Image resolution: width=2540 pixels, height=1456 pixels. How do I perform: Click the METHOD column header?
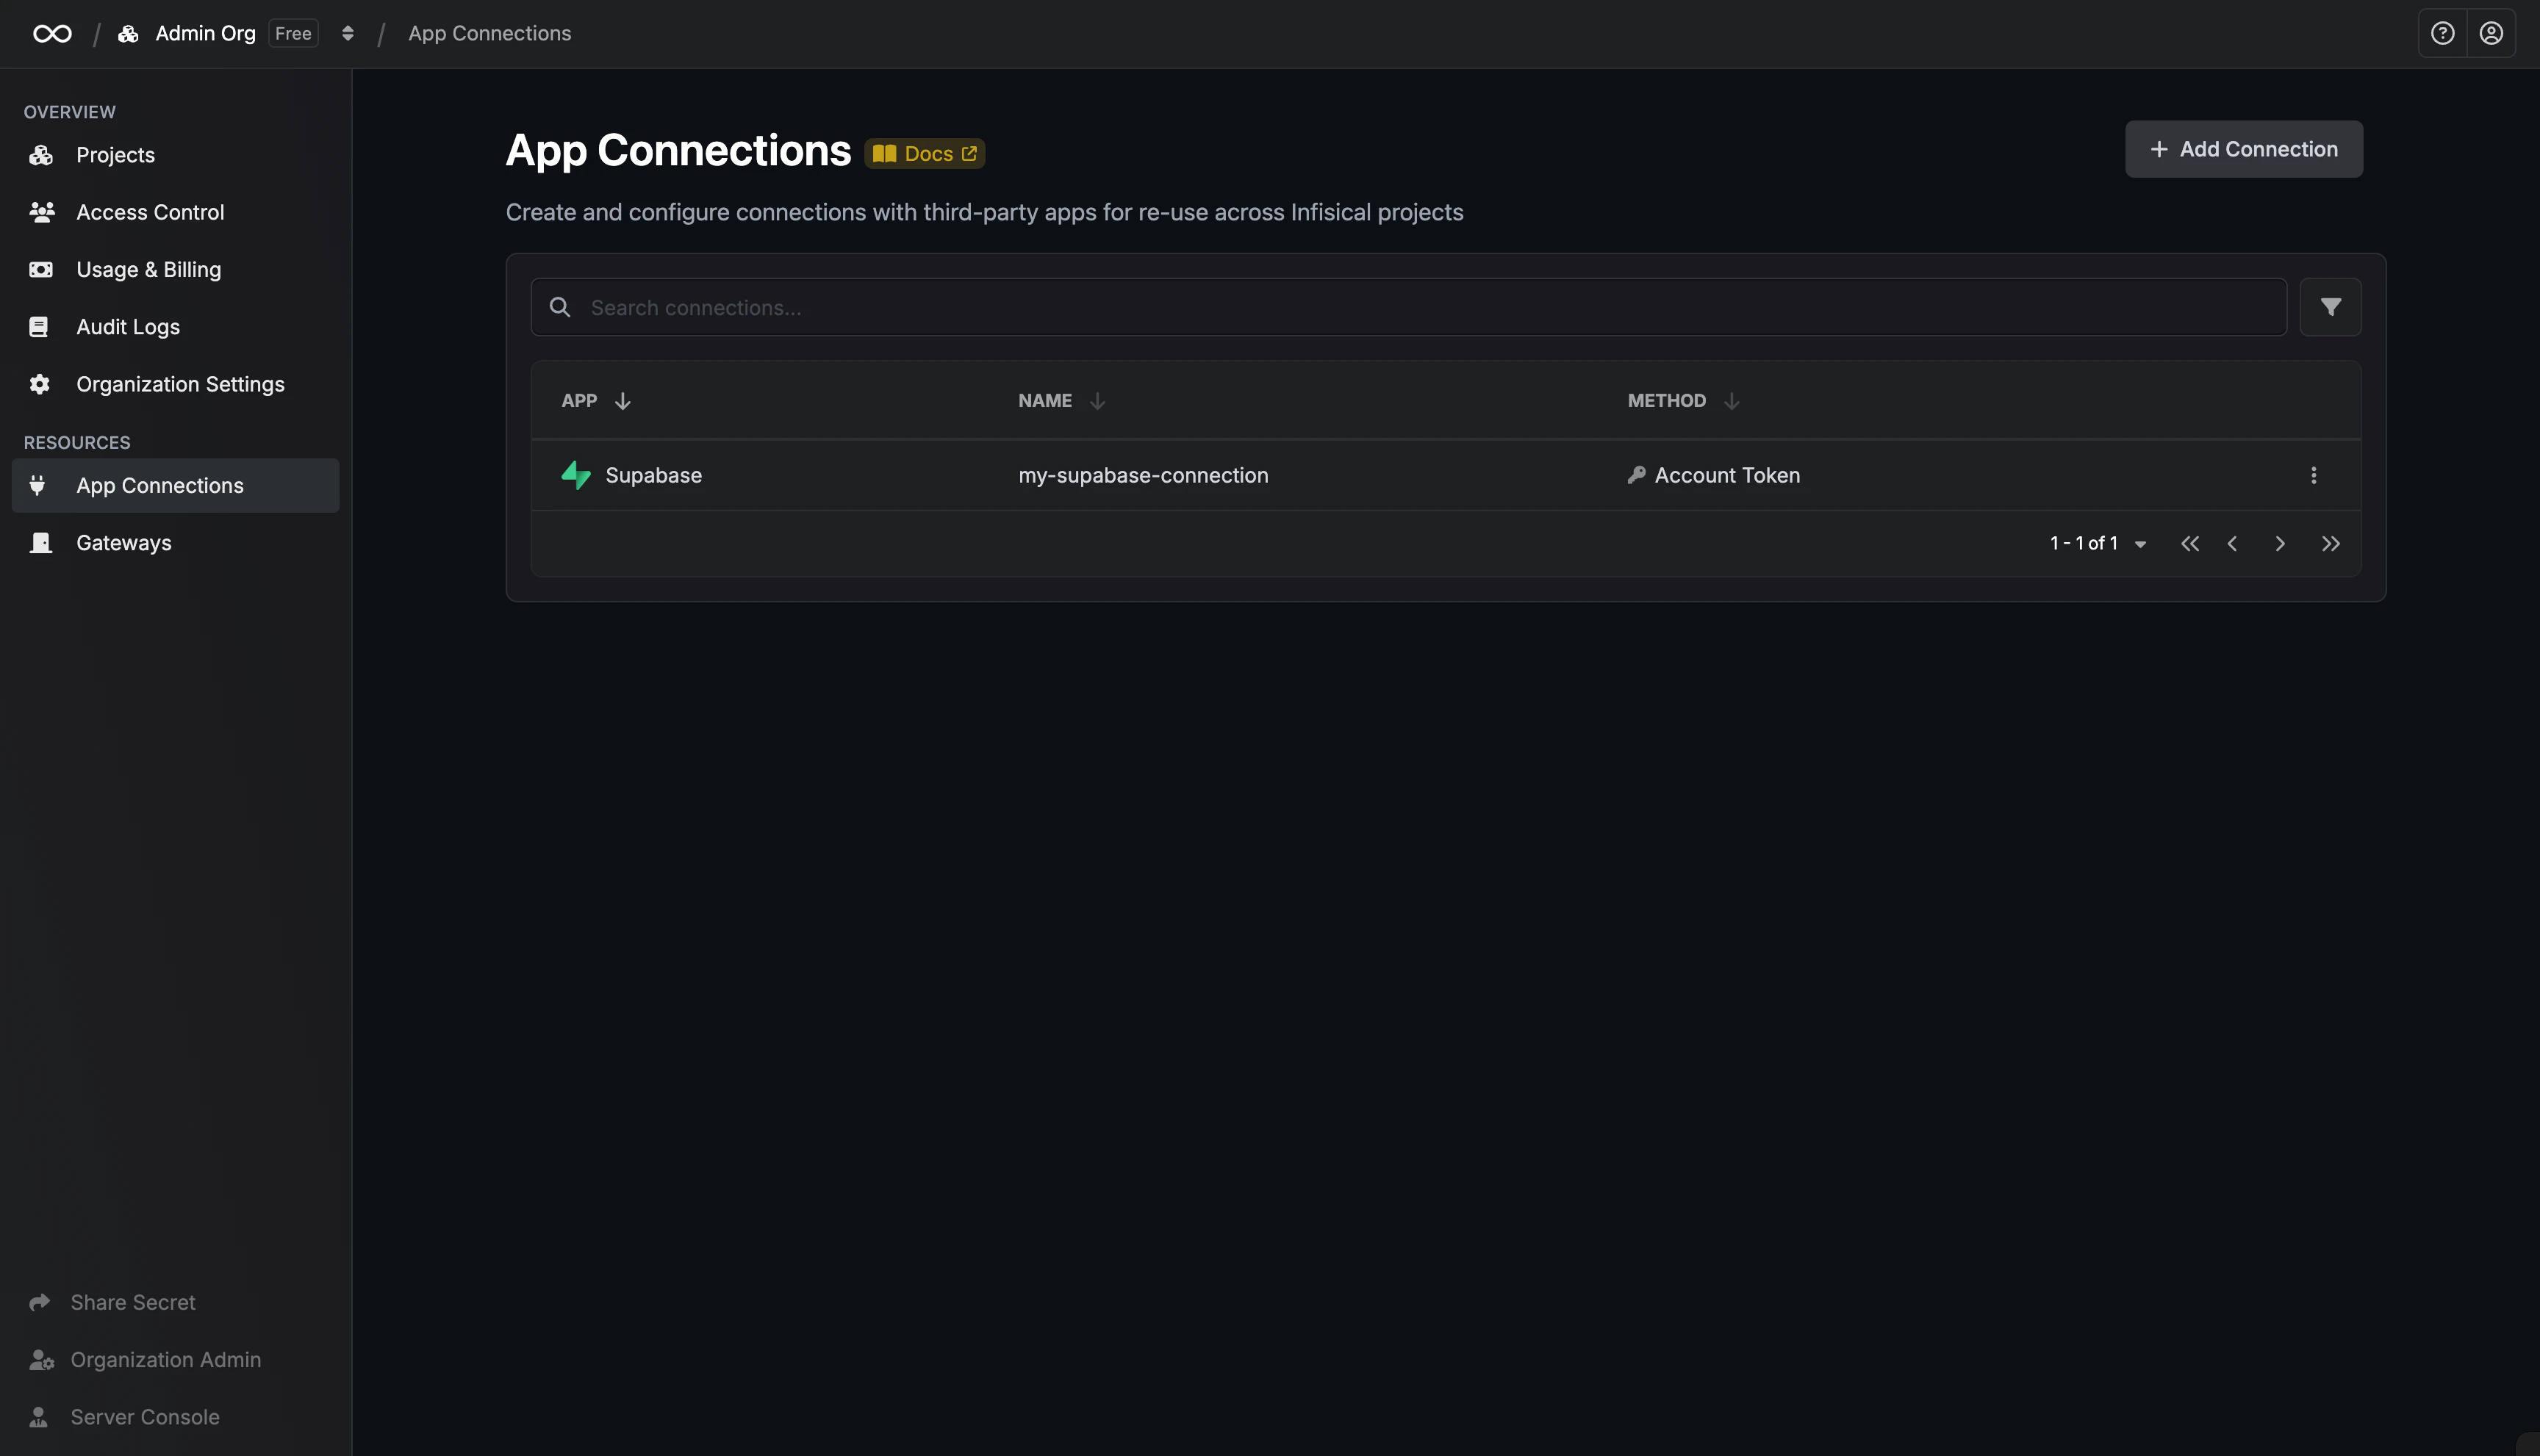pyautogui.click(x=1665, y=401)
